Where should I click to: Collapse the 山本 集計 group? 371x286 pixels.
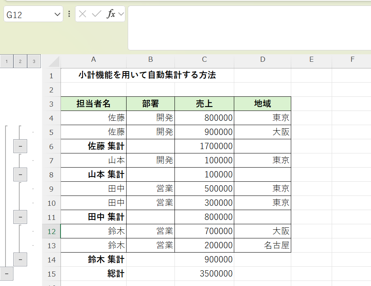pos(20,174)
